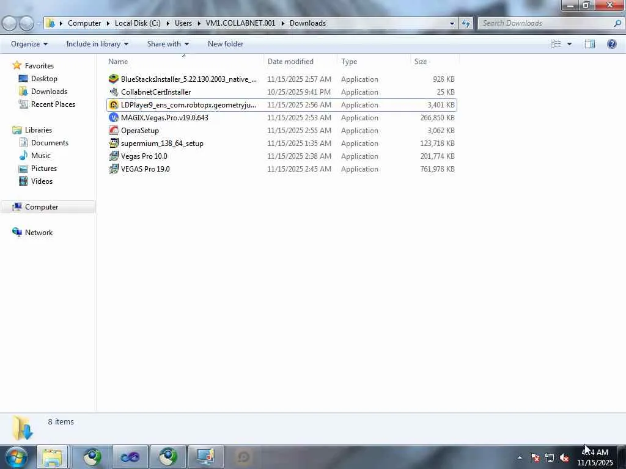Click the Vegas Pro 10.0 file icon

(114, 156)
